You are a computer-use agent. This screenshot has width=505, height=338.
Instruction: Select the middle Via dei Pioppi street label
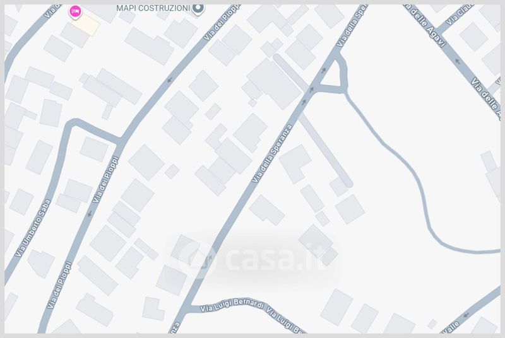[x=105, y=179]
